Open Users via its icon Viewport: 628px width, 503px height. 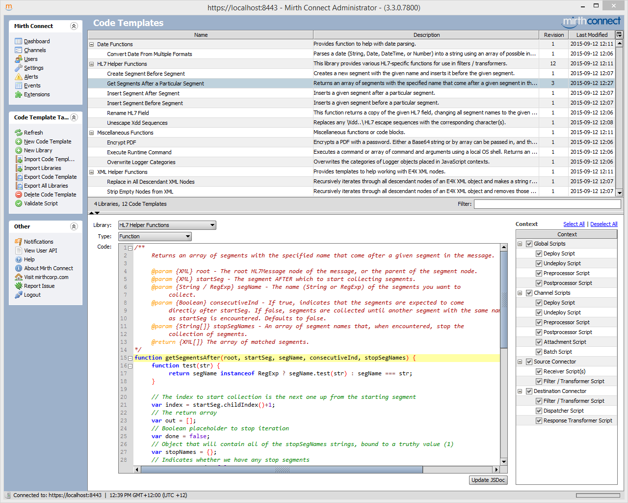(x=19, y=59)
